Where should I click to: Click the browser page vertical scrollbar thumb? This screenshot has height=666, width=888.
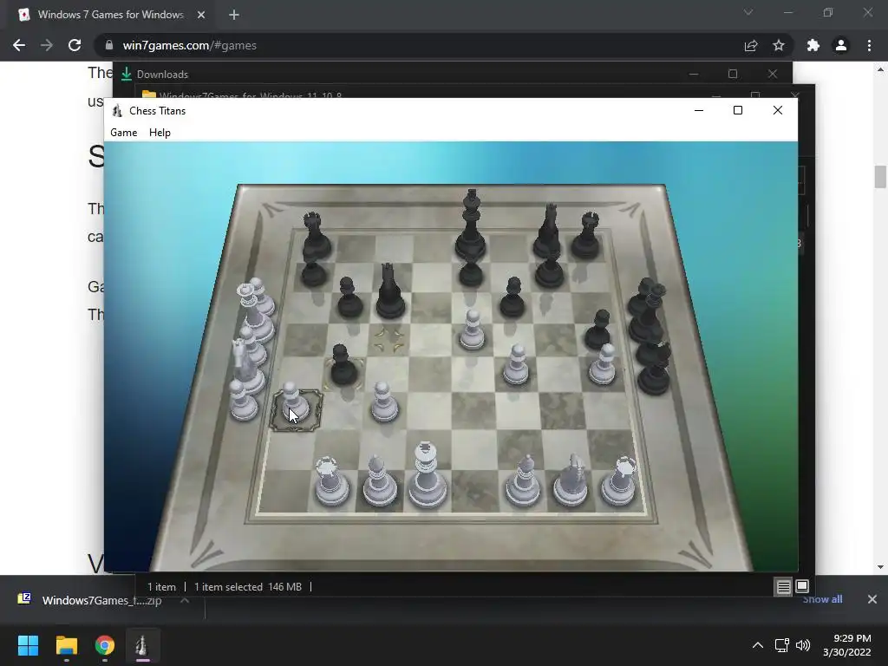[880, 177]
